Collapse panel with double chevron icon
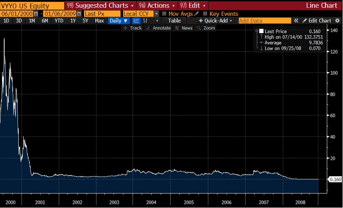 [296, 21]
